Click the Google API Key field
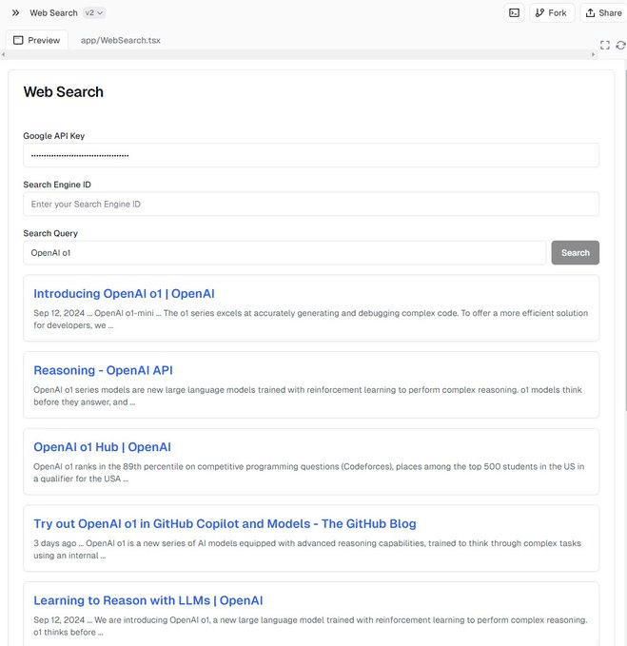The image size is (627, 646). [311, 155]
